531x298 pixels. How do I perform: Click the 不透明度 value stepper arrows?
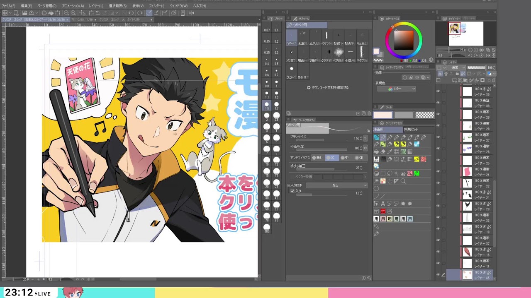(361, 148)
